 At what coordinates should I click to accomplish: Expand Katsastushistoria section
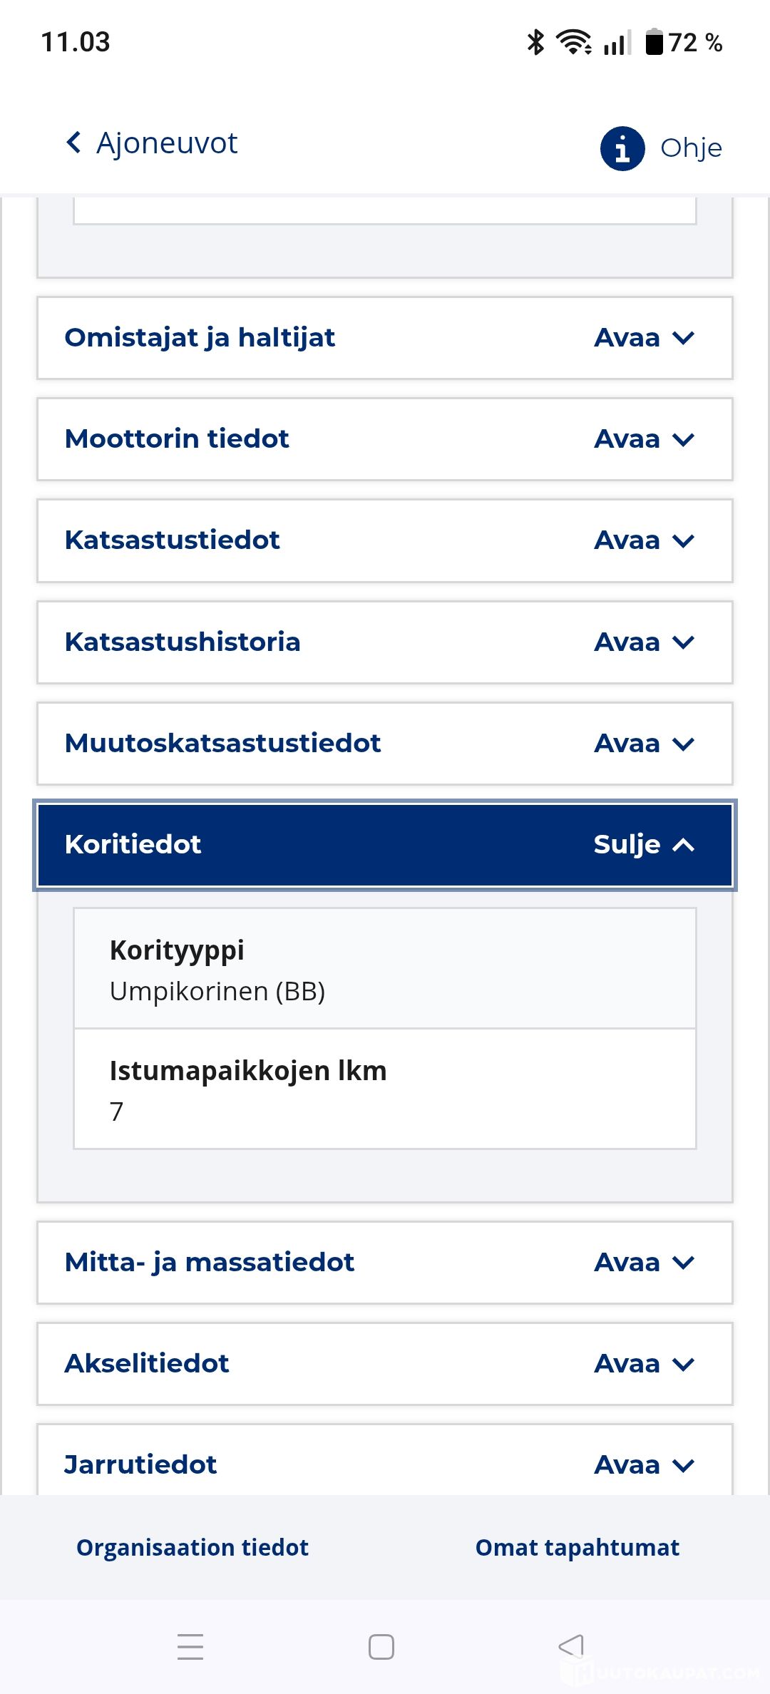[385, 642]
